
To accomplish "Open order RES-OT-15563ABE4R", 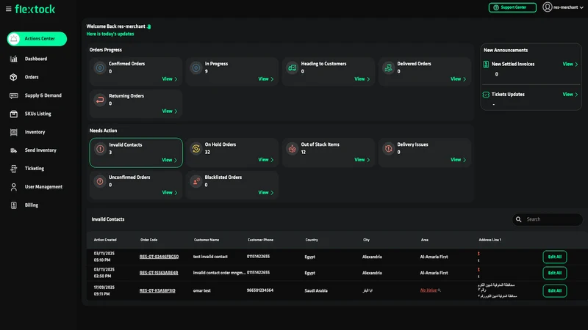I will pyautogui.click(x=159, y=273).
